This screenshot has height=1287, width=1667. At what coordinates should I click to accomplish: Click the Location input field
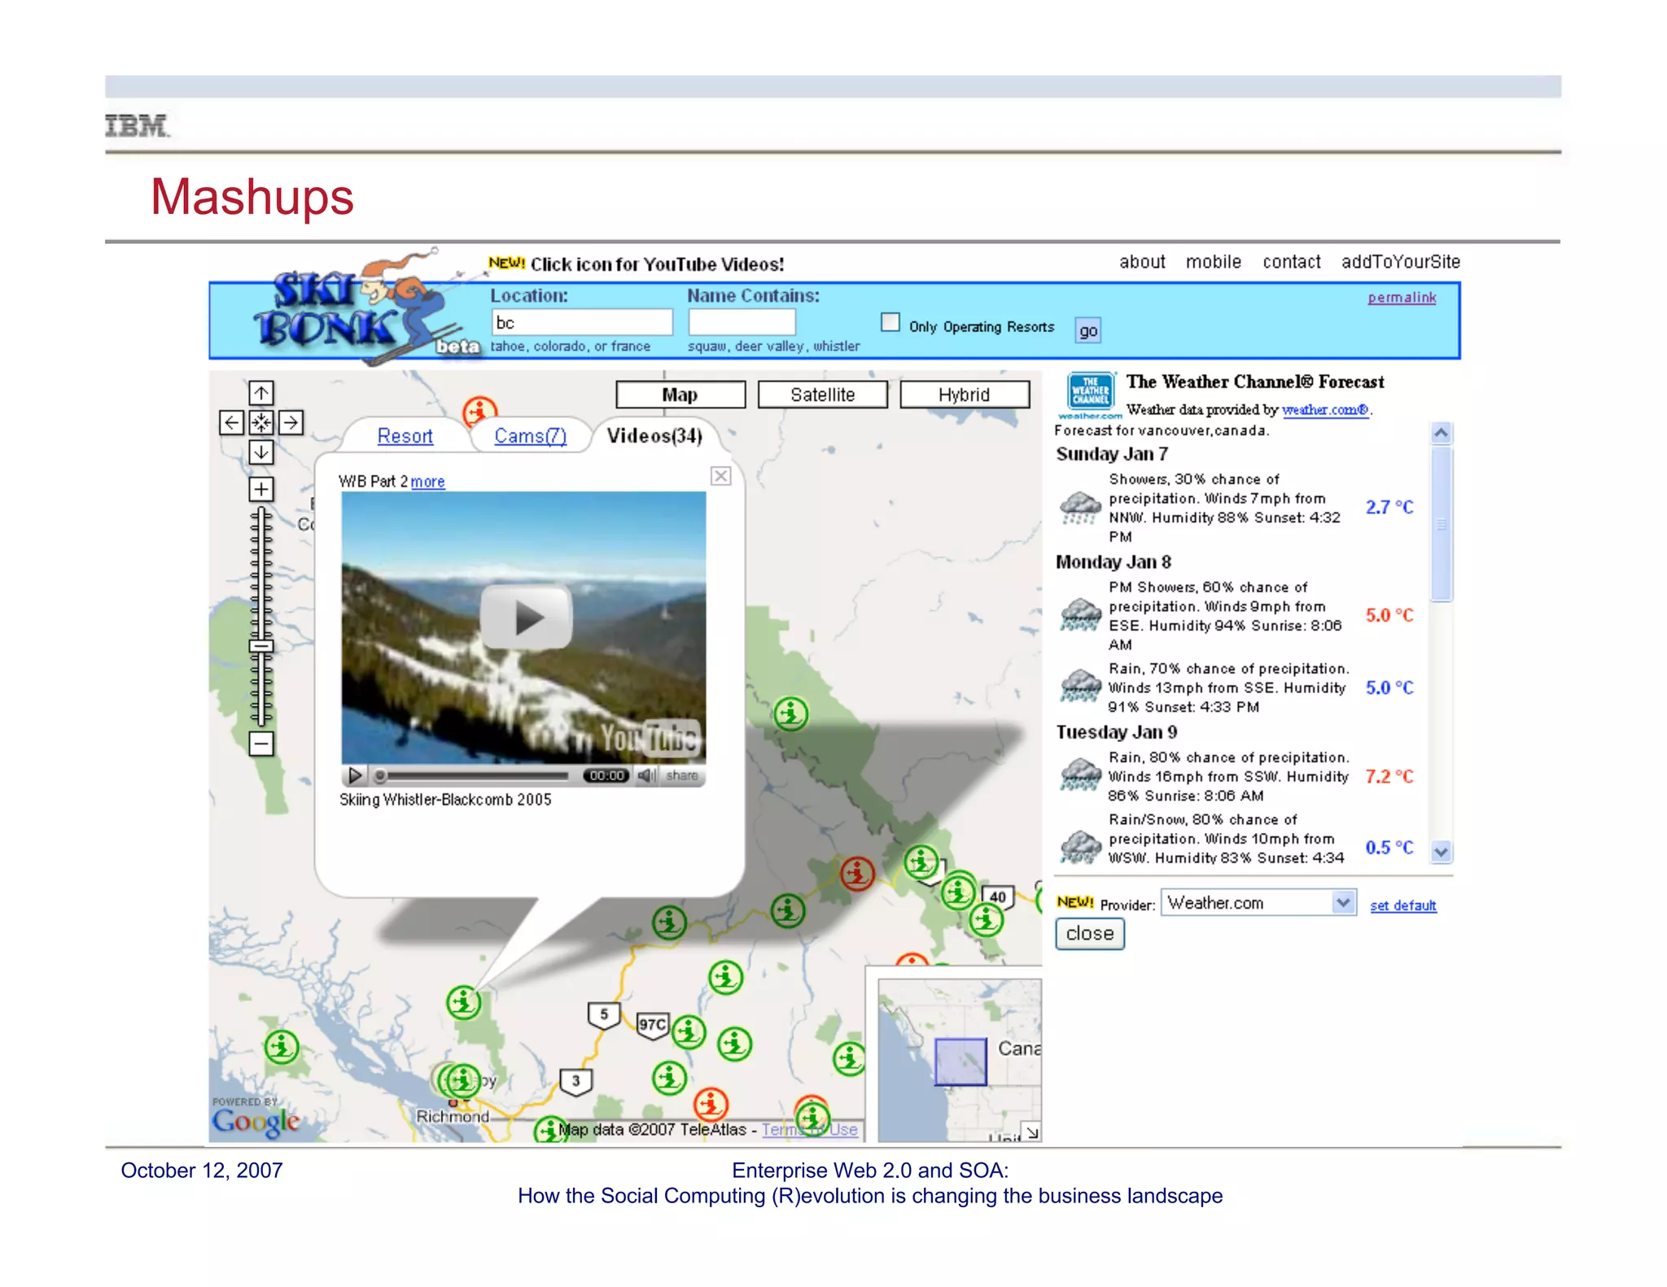point(582,322)
